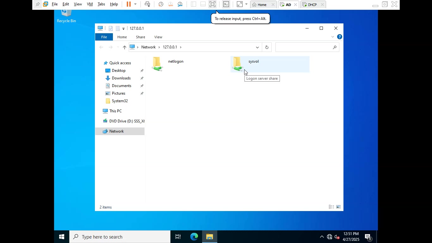Open the recent locations dropdown
Screen dimensions: 432x243
pos(118,47)
